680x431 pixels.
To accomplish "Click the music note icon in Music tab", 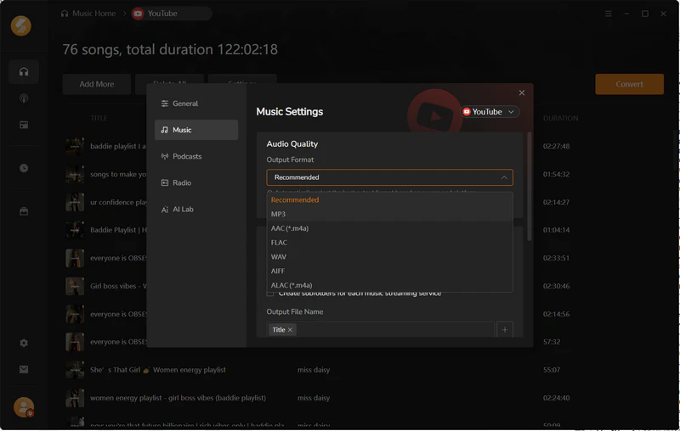I will point(164,130).
